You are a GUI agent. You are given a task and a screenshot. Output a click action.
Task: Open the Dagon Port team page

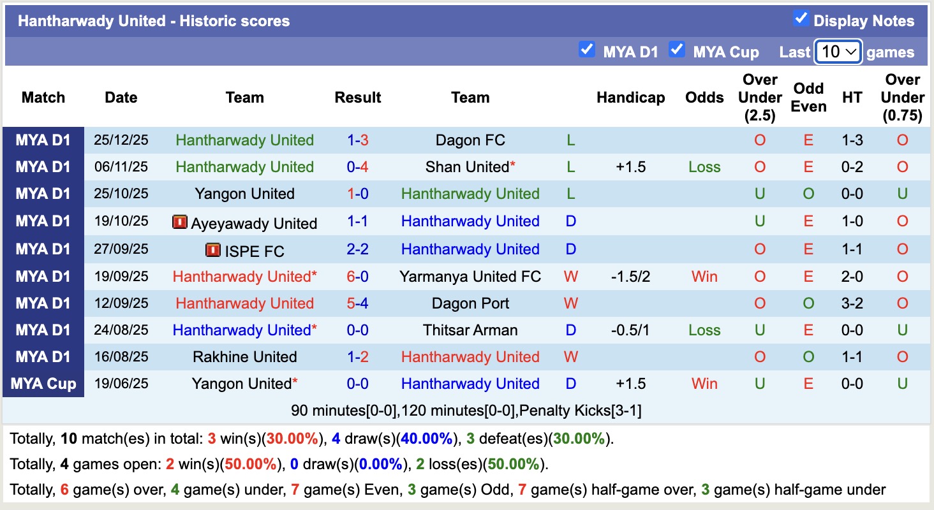(470, 303)
